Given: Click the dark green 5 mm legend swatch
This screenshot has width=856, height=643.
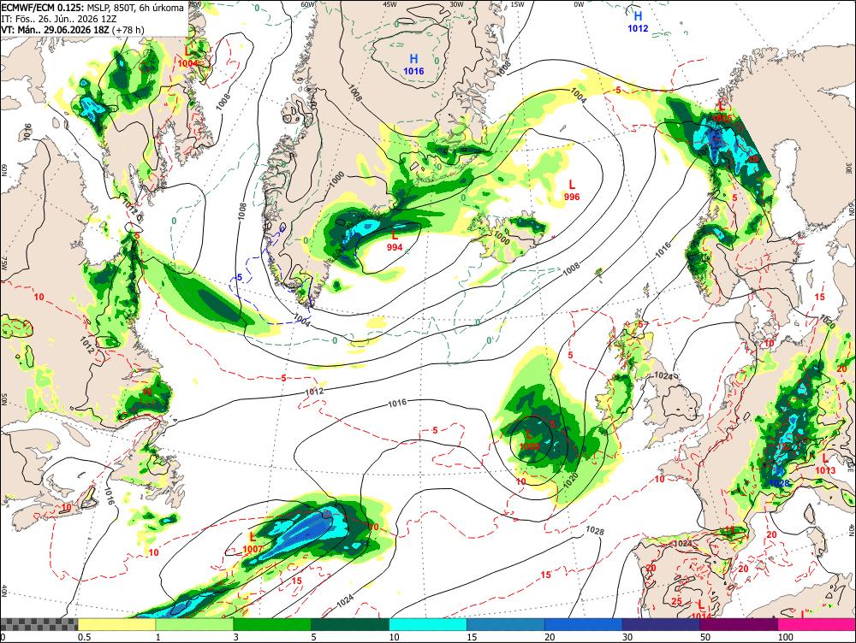Looking at the screenshot, I should tap(350, 624).
